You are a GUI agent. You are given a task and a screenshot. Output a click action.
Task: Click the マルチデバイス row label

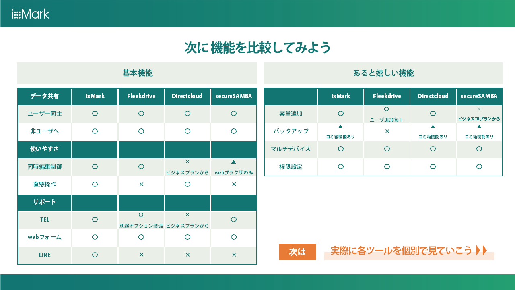point(291,149)
